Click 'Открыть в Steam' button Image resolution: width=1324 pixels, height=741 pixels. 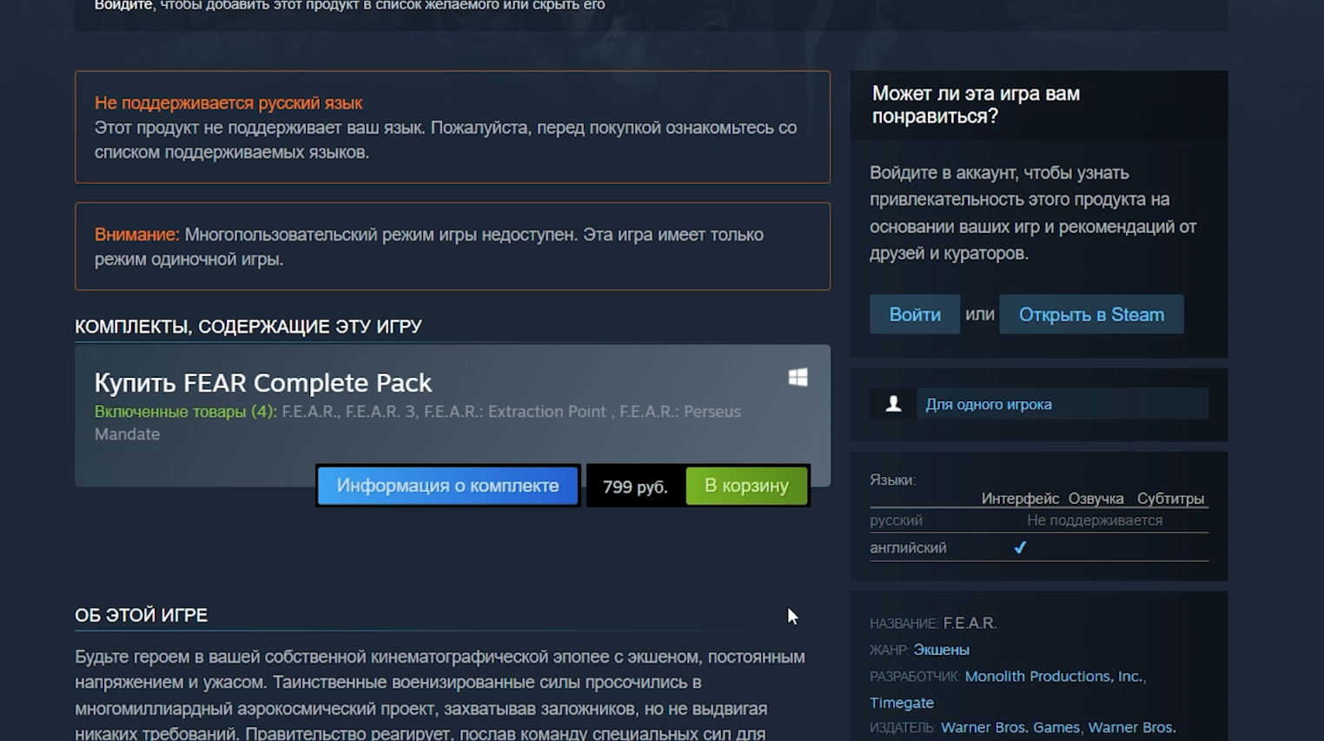pos(1091,314)
